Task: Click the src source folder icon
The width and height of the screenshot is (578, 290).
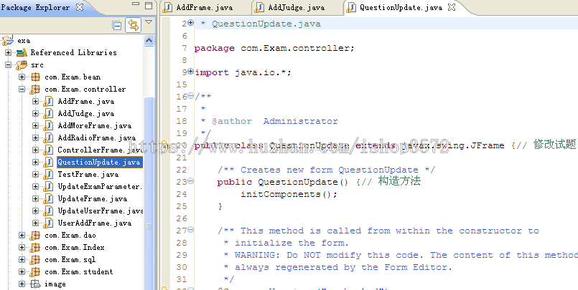Action: (22, 64)
